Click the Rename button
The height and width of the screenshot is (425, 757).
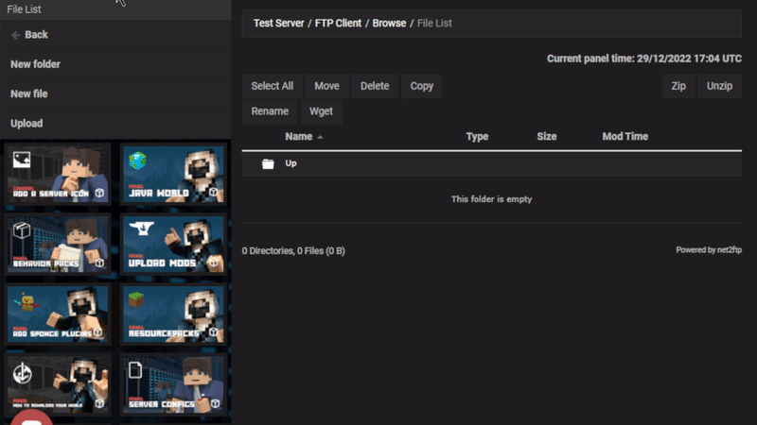pyautogui.click(x=270, y=111)
